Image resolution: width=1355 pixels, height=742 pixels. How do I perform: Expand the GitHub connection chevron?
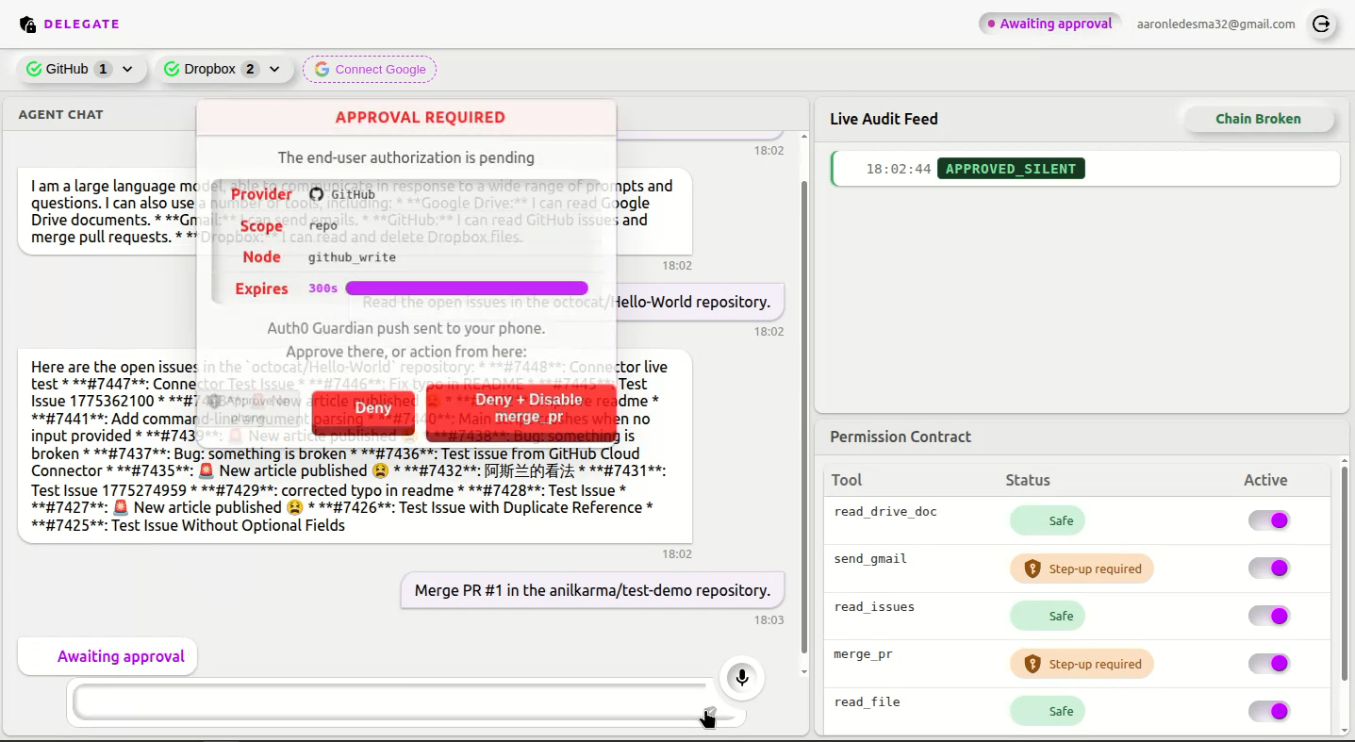tap(127, 69)
